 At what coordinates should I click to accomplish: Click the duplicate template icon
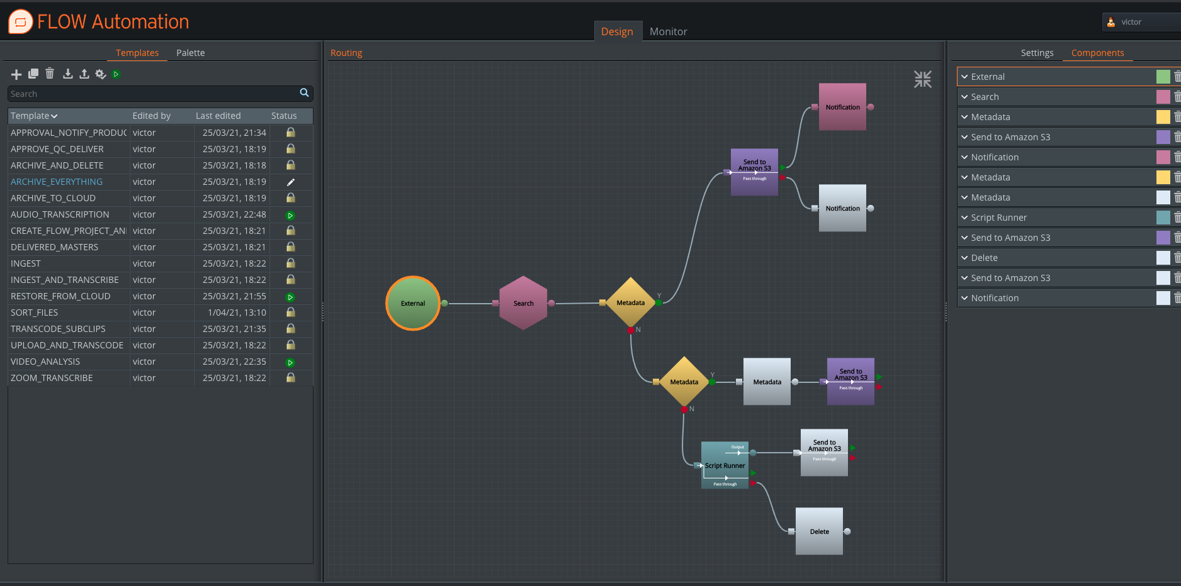[x=33, y=74]
